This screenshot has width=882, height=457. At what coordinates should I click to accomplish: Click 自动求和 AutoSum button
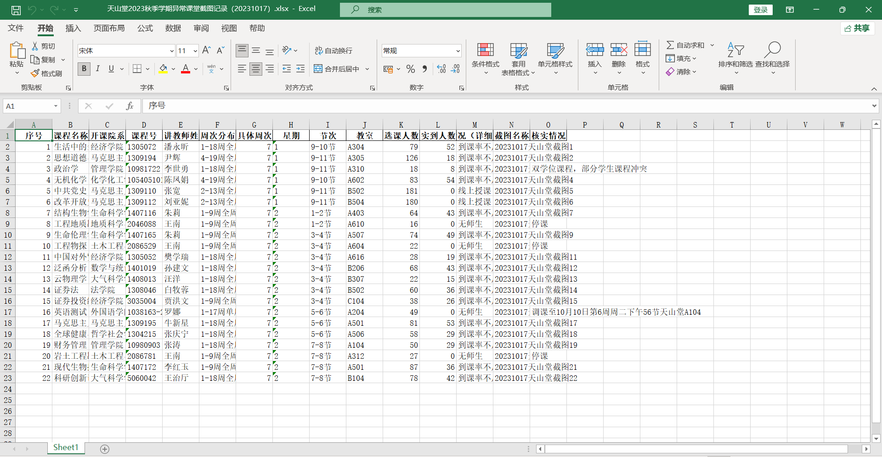685,45
